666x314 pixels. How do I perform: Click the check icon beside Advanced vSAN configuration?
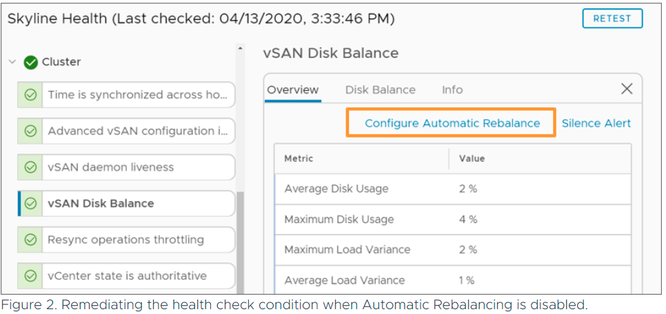(x=30, y=131)
